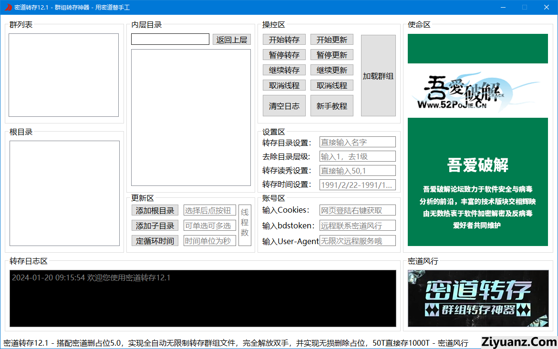Click the red app icon in title bar
558x349 pixels.
point(8,7)
